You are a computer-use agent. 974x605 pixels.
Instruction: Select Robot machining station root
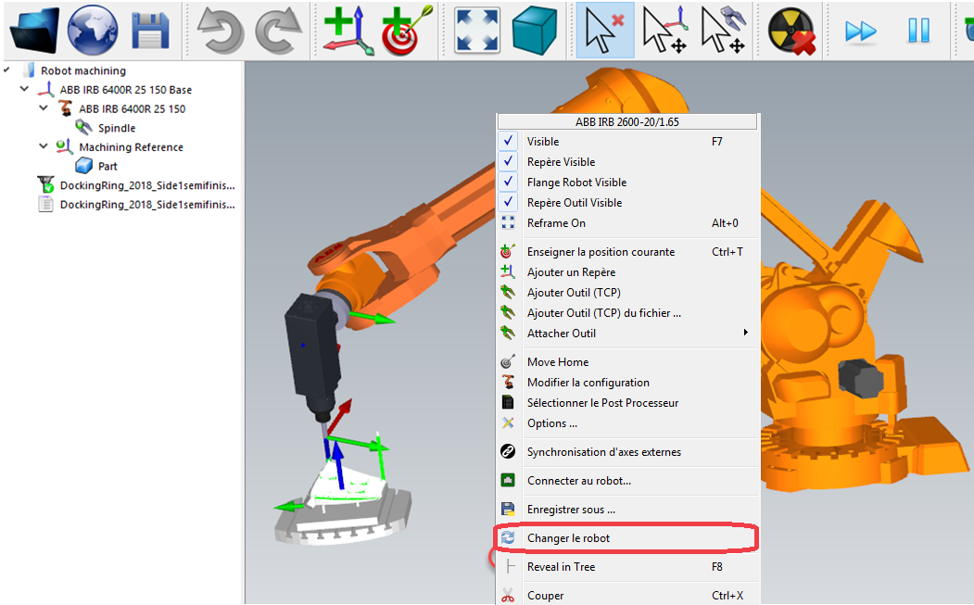coord(83,70)
